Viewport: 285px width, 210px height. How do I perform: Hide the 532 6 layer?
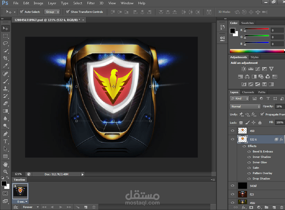(x=233, y=139)
